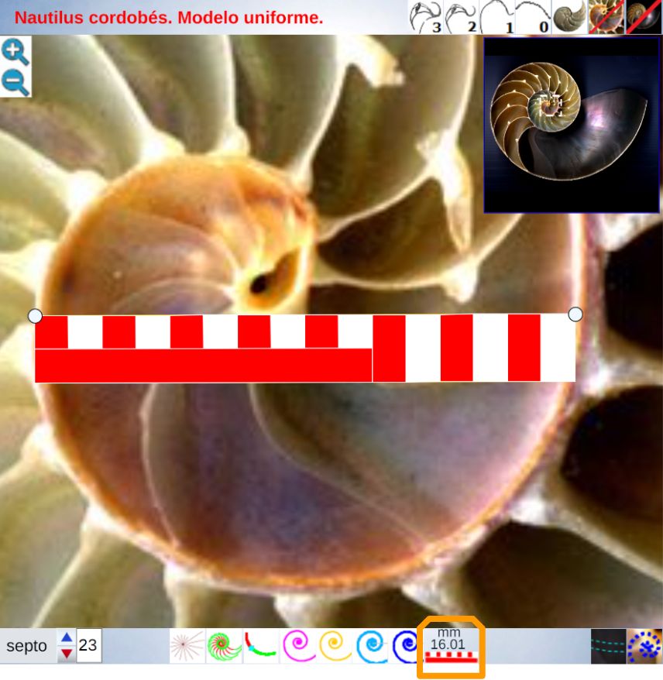The image size is (663, 680).
Task: Select the shell sketch icon numbered 3
Action: click(x=425, y=17)
